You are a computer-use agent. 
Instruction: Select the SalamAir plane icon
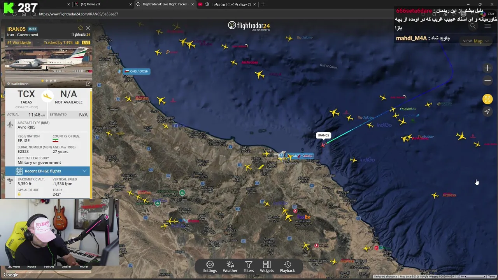393,109
